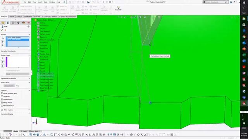Toggle Show preview checkbox
Viewport: 248px width, 139px height.
click(x=2, y=100)
